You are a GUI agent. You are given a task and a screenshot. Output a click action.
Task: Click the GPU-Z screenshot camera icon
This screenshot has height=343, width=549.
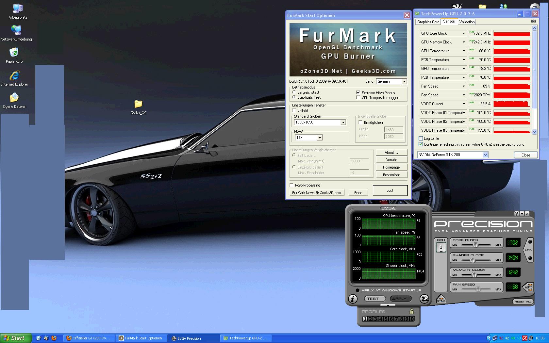534,21
